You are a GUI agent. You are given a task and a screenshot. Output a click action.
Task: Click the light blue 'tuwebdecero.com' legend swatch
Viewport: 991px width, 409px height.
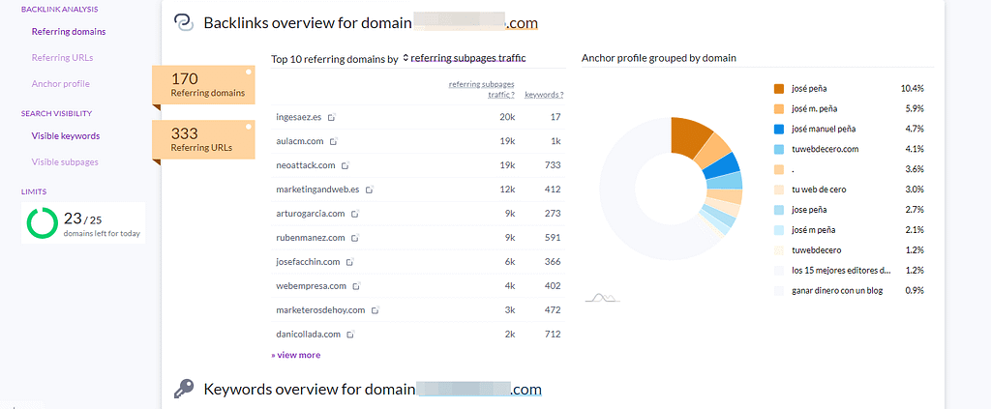[779, 149]
